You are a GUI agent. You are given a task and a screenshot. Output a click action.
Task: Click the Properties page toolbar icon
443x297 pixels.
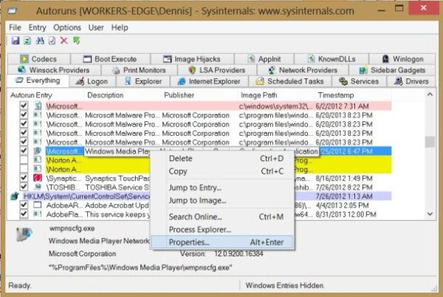pyautogui.click(x=52, y=41)
